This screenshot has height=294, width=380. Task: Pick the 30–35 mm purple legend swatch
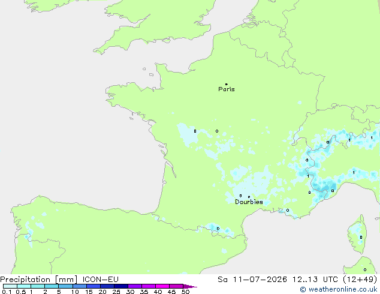pyautogui.click(x=135, y=286)
